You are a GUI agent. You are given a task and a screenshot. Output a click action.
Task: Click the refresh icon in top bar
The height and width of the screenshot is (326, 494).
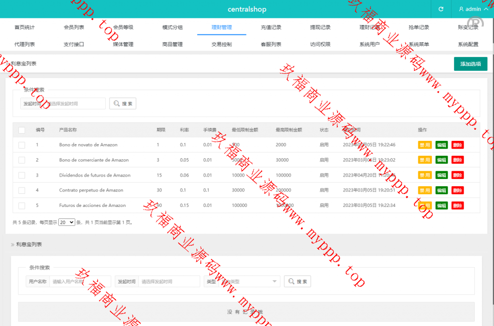click(440, 9)
